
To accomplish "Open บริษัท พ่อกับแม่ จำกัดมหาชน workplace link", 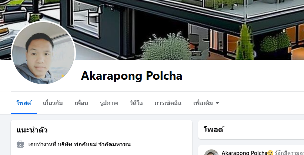I will [x=94, y=144].
